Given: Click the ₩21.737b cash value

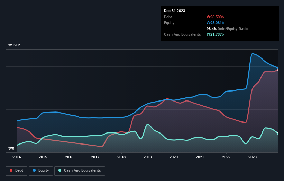Looking at the screenshot, I should (x=215, y=34).
